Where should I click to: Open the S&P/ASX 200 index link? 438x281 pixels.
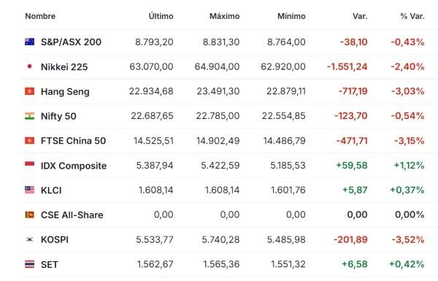[x=71, y=42]
